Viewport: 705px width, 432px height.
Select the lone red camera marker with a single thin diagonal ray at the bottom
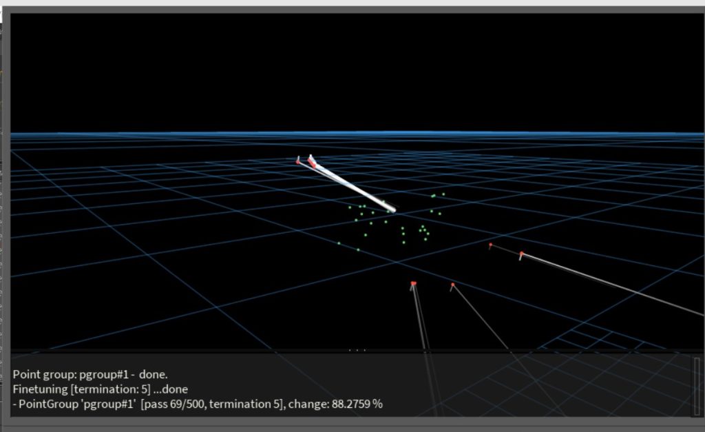[x=452, y=285]
